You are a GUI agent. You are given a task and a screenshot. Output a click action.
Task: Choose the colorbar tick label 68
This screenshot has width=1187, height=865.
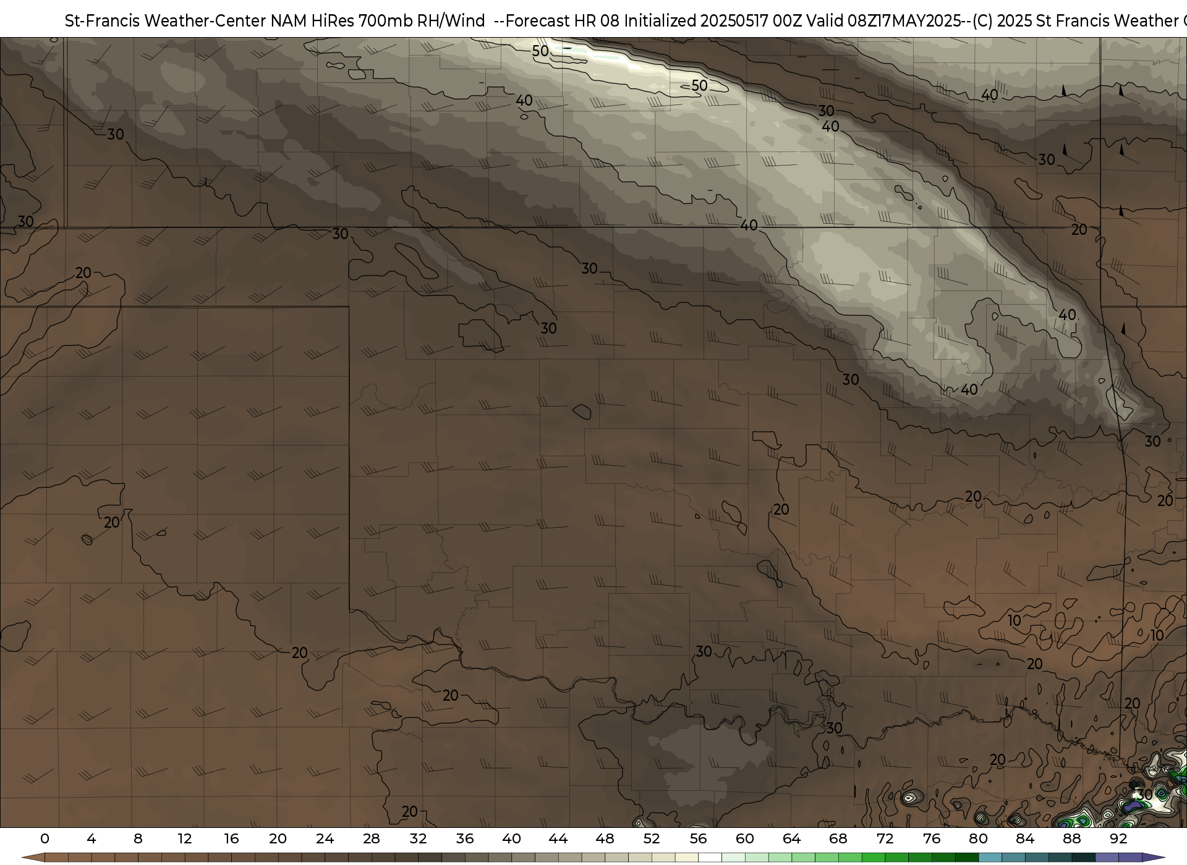point(838,838)
